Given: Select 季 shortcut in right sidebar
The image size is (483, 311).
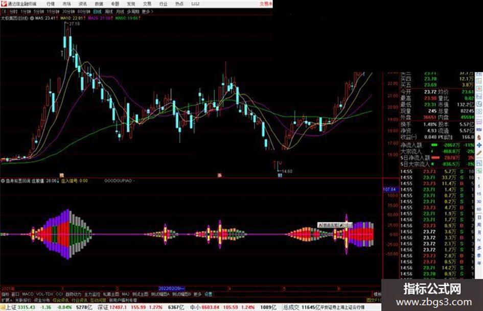Looking at the screenshot, I should [479, 255].
